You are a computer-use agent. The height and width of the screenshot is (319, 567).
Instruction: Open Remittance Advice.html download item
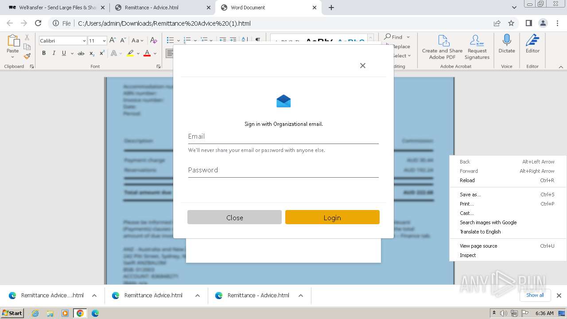coord(153,296)
